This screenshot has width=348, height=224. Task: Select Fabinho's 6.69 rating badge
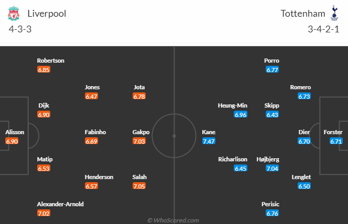coord(92,142)
